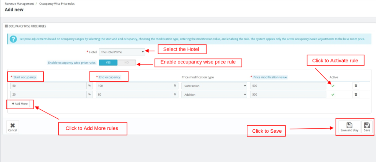Click panel header list icon
Image resolution: width=376 pixels, height=162 pixels.
(x=6, y=26)
